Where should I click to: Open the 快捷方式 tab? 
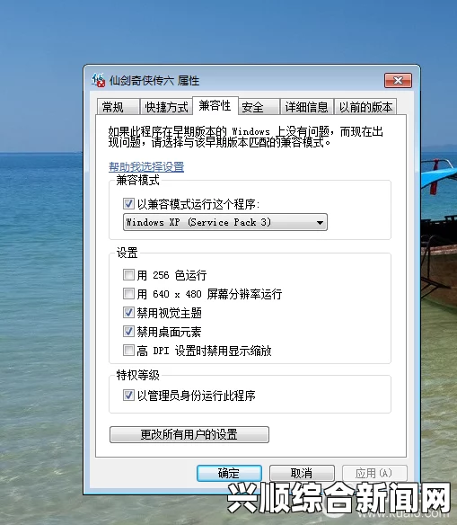[x=166, y=107]
